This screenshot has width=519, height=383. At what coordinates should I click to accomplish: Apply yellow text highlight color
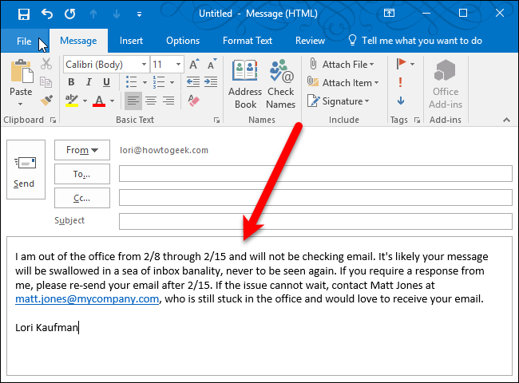(x=72, y=101)
